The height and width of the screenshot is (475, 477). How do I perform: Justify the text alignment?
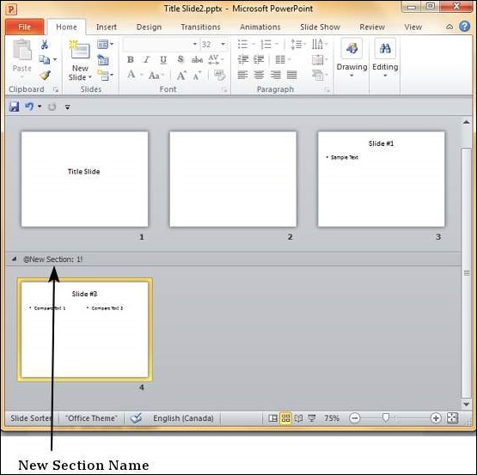291,75
